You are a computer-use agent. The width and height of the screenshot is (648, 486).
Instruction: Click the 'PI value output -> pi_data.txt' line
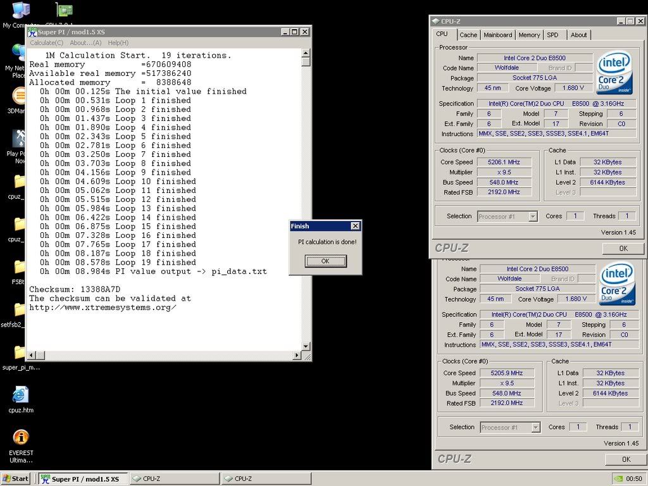coord(153,271)
